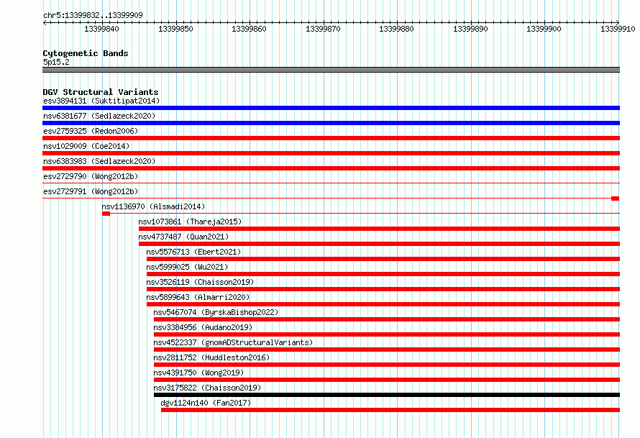
Task: Click ruler position 13399890
Action: point(470,29)
